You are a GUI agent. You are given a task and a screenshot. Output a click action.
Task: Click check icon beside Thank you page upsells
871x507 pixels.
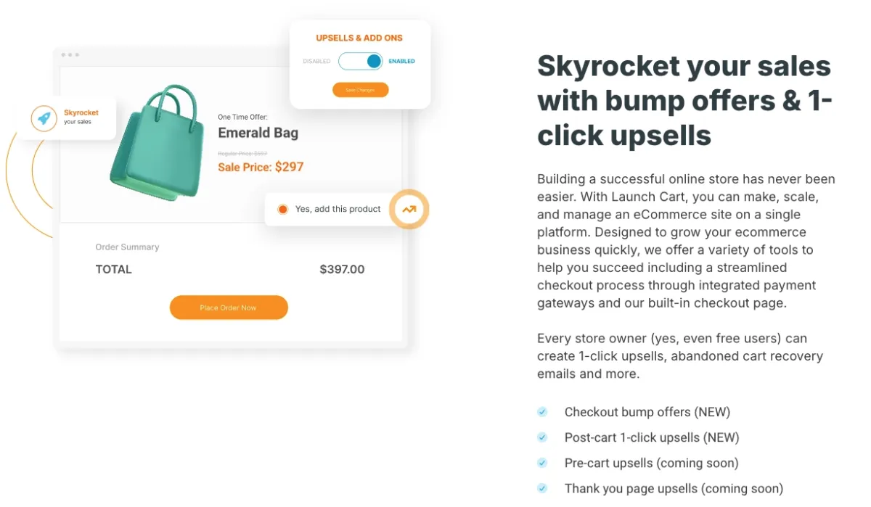(542, 488)
